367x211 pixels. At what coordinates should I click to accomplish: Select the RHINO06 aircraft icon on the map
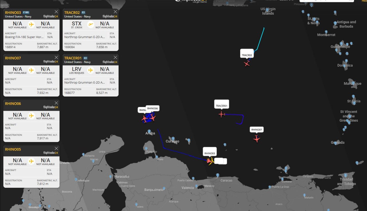point(153,117)
